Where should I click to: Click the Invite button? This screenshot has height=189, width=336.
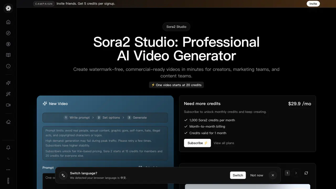313,4
